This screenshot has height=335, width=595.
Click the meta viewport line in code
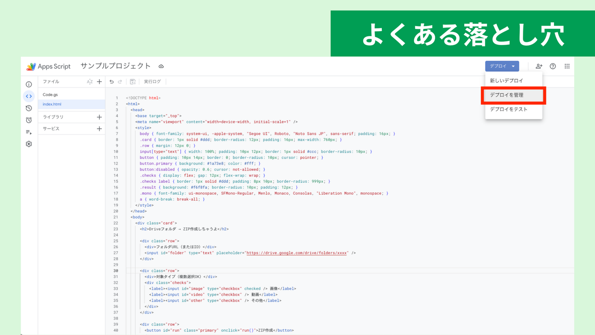point(216,122)
